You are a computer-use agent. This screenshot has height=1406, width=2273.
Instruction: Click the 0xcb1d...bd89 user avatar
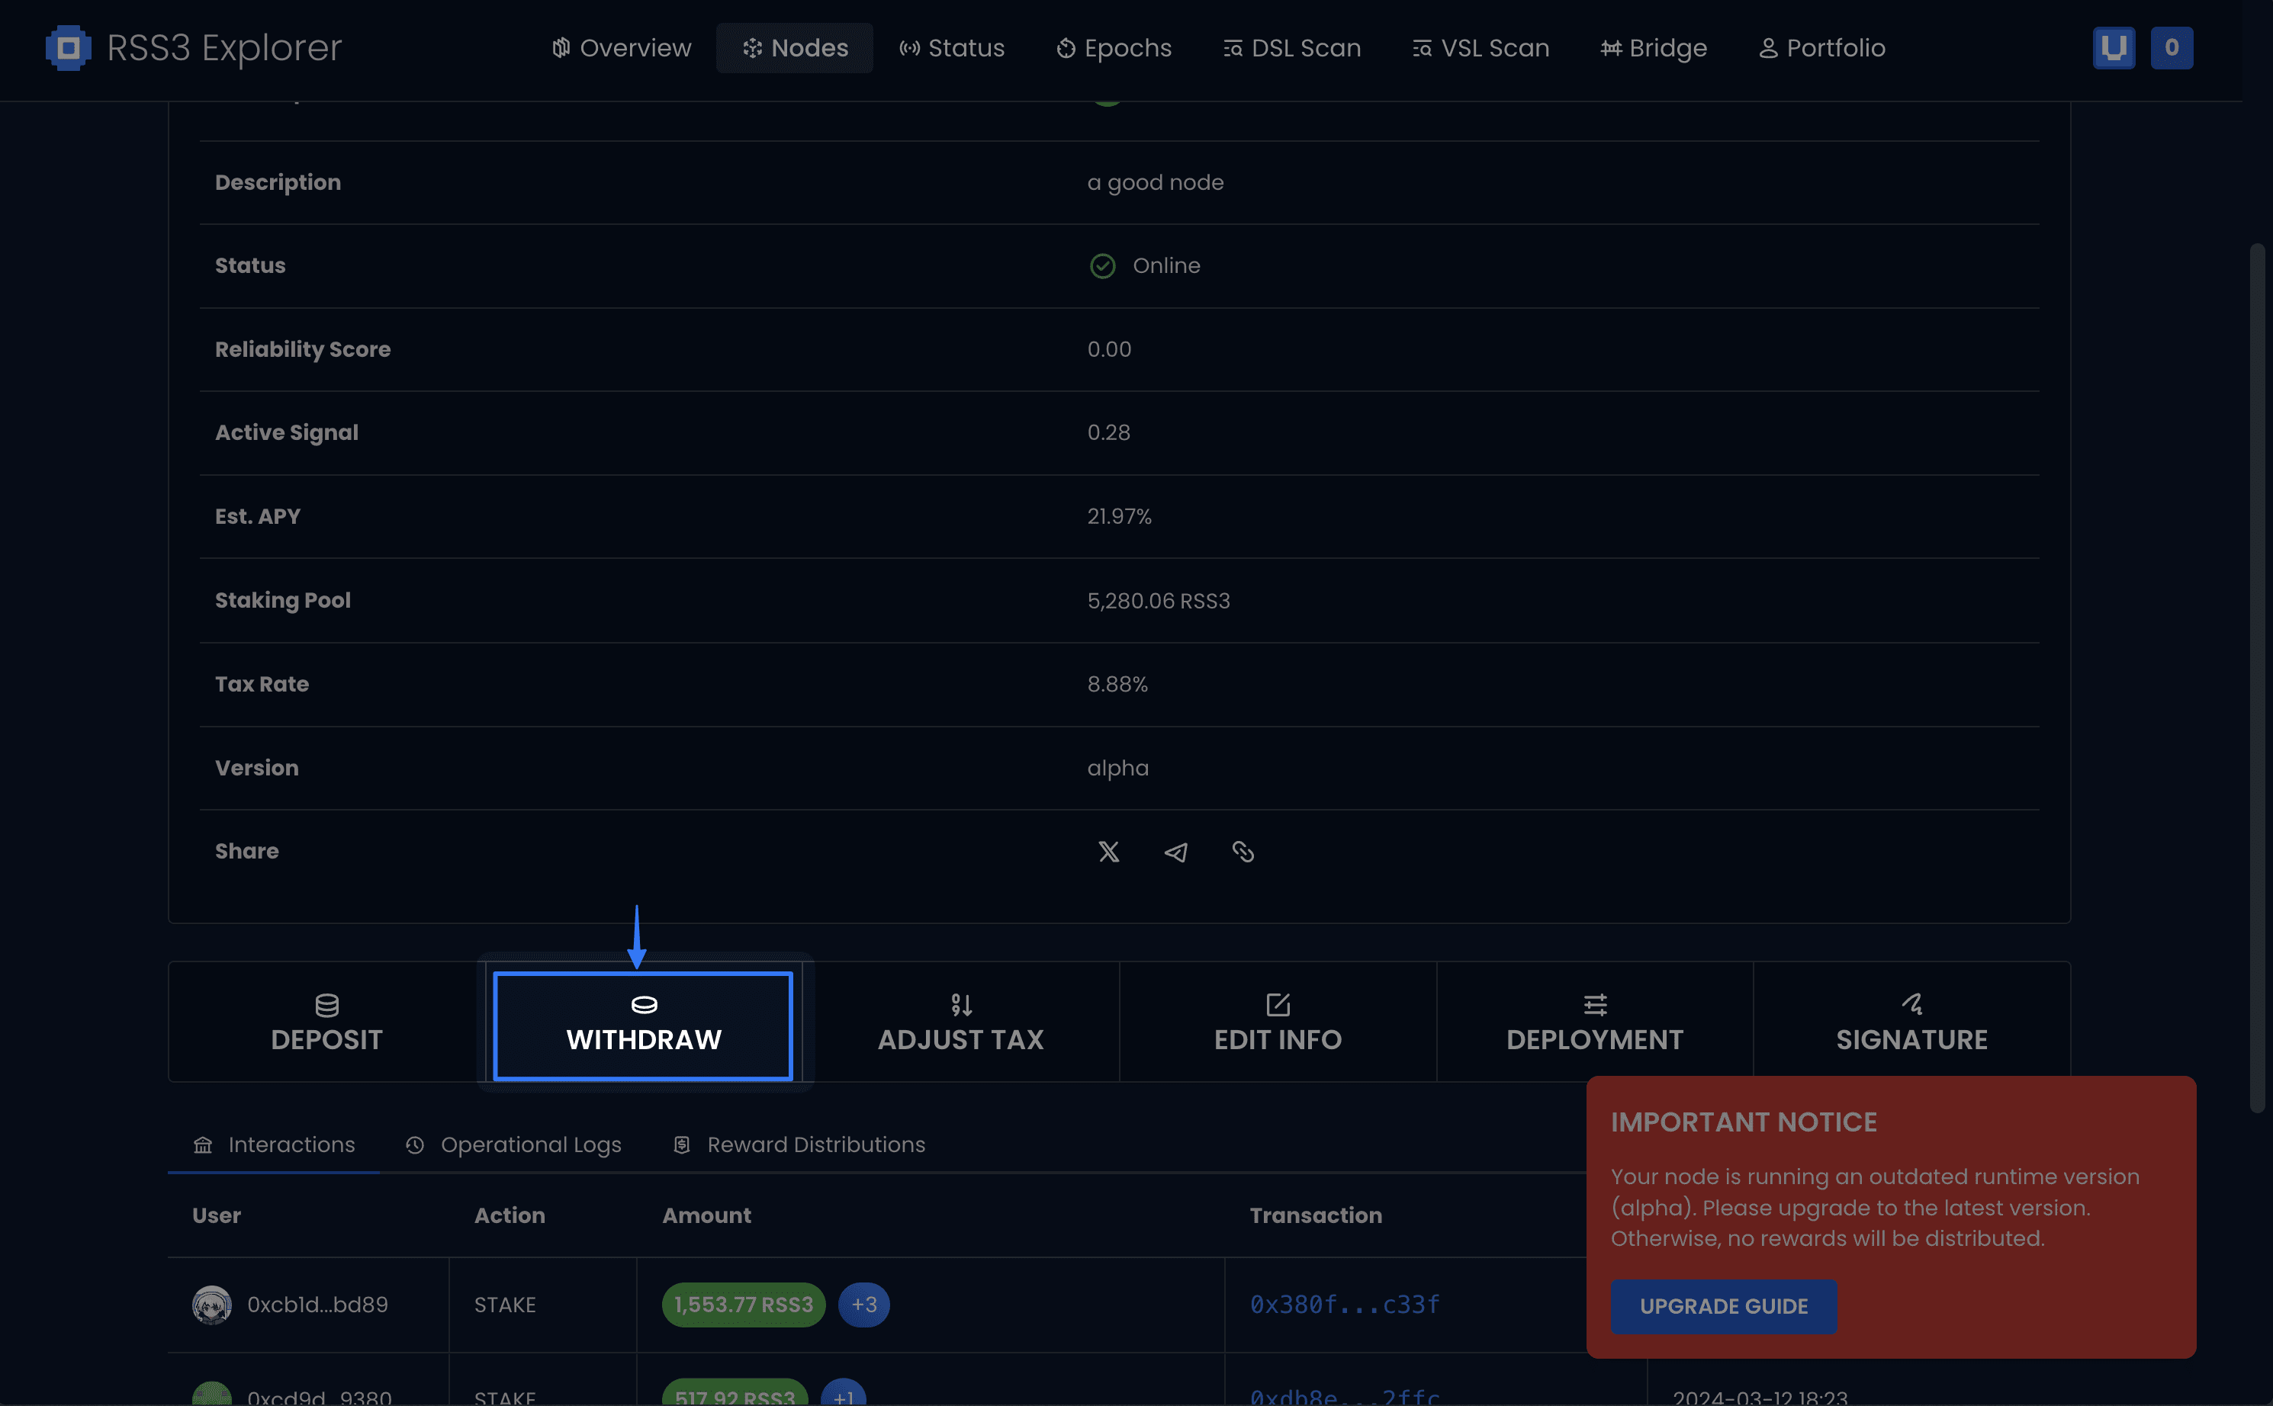(x=211, y=1305)
